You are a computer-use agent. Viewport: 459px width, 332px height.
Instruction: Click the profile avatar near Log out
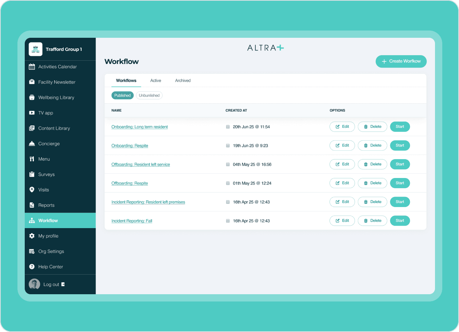[34, 284]
